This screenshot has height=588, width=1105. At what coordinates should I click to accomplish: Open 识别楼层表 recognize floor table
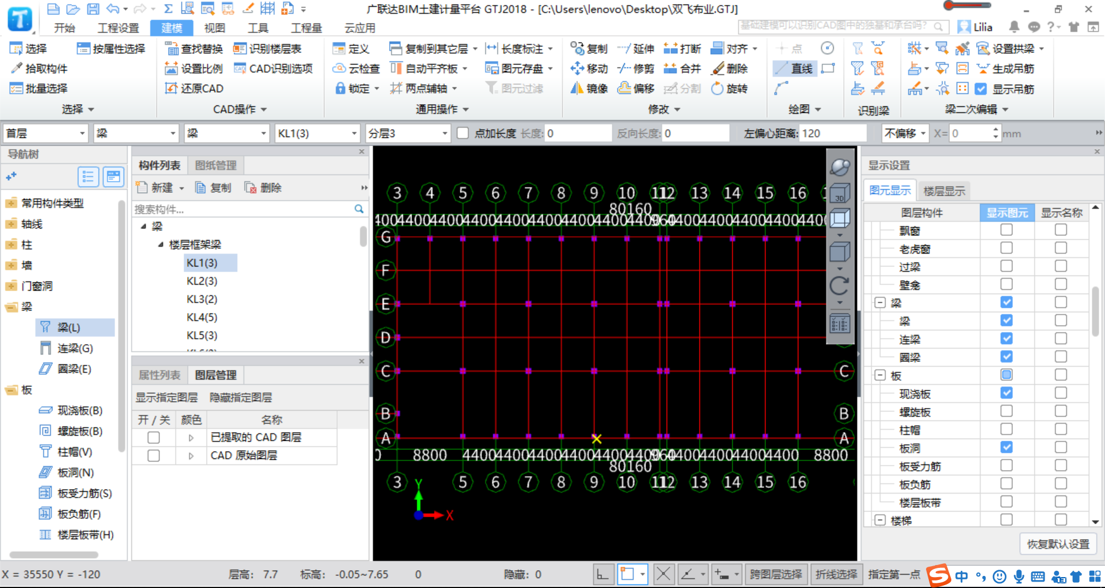click(268, 49)
